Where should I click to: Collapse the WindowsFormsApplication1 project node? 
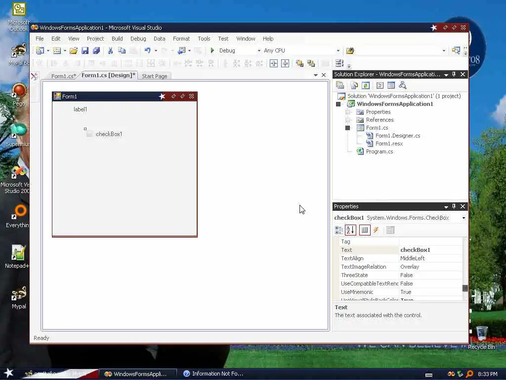(338, 104)
